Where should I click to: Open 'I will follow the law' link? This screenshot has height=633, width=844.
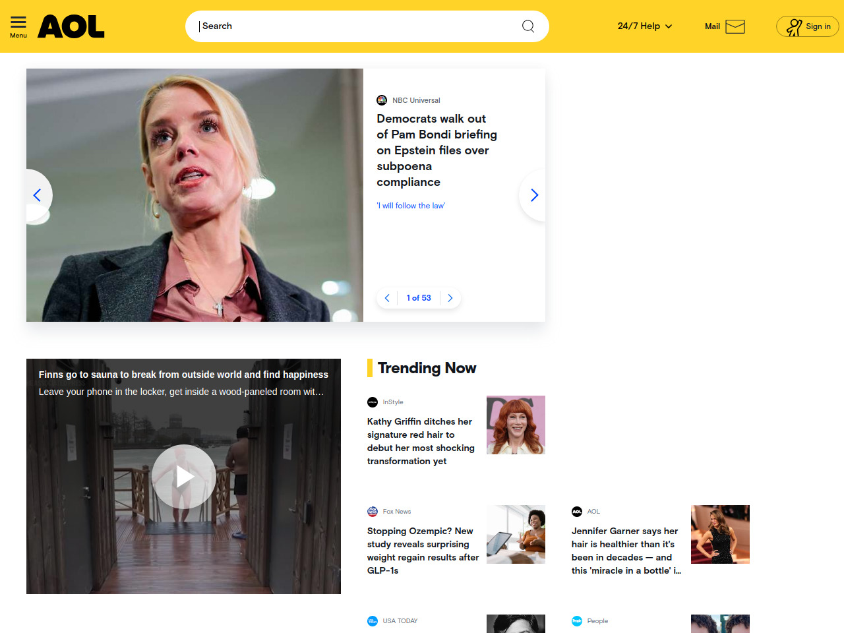tap(411, 206)
